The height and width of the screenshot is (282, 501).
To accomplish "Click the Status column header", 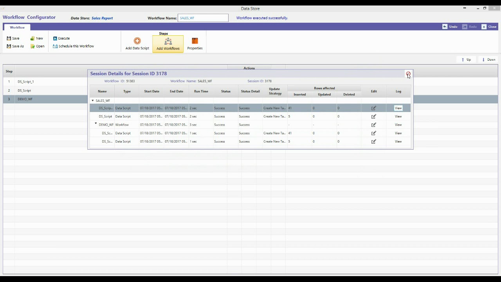I will [226, 91].
